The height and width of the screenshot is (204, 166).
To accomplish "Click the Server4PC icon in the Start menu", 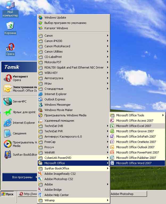I will click(7, 101).
